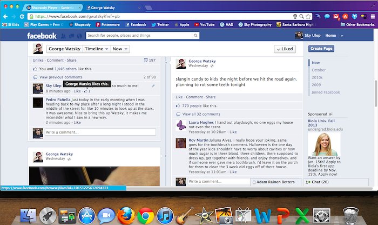Click the George Watsky page name button
The height and width of the screenshot is (225, 378).
(64, 49)
